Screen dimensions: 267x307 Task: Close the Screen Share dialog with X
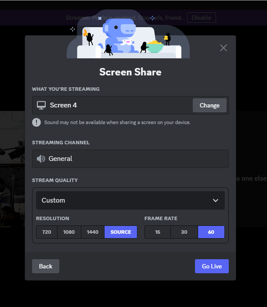pyautogui.click(x=223, y=48)
